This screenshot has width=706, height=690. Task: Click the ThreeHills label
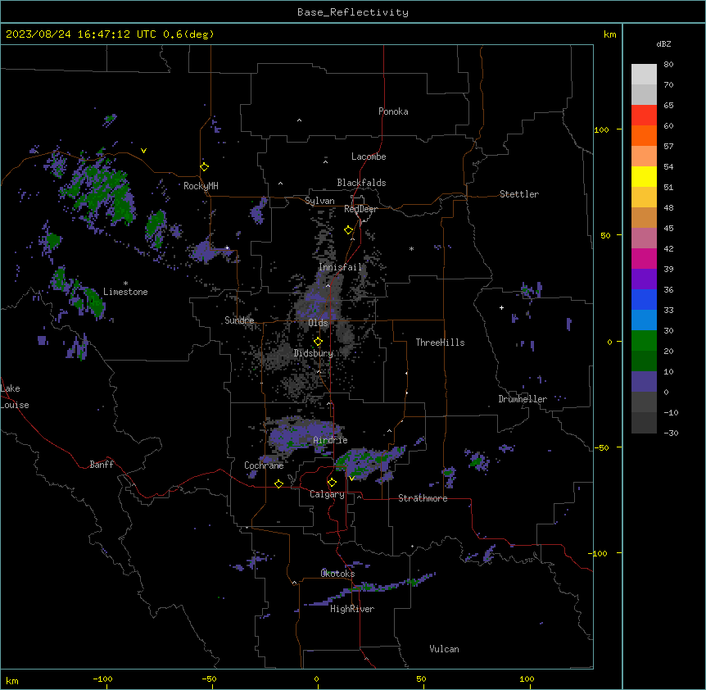(x=440, y=343)
